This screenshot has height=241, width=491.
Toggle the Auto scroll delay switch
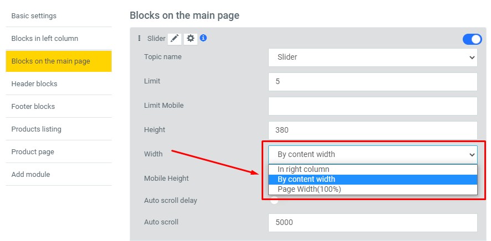coord(274,200)
